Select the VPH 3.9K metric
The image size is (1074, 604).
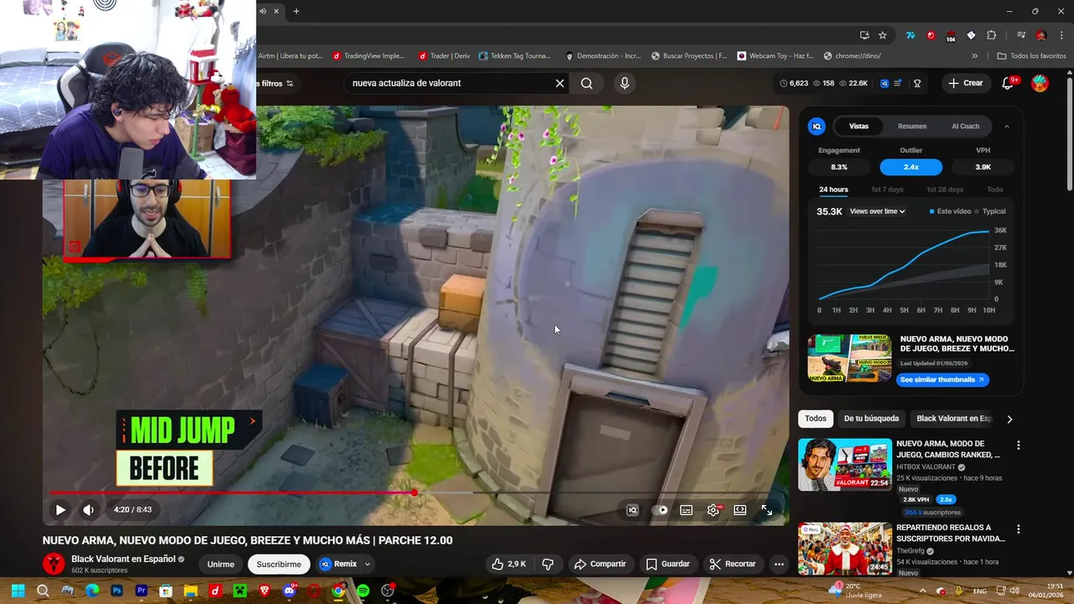point(983,167)
